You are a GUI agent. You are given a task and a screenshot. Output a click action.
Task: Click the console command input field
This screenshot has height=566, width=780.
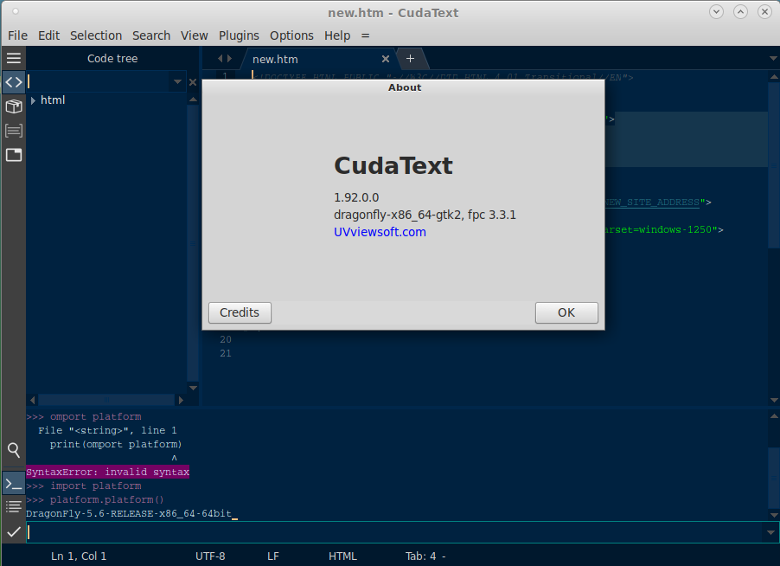pyautogui.click(x=389, y=532)
